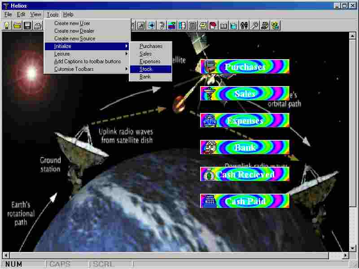The height and width of the screenshot is (269, 359).
Task: Click Add Captions to toolbar buttons
Action: 88,61
